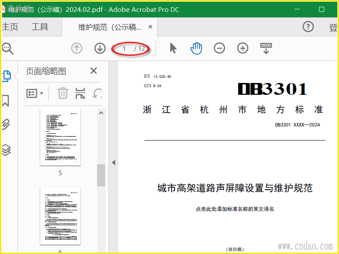
Task: Choose the selection arrow tool
Action: (173, 48)
